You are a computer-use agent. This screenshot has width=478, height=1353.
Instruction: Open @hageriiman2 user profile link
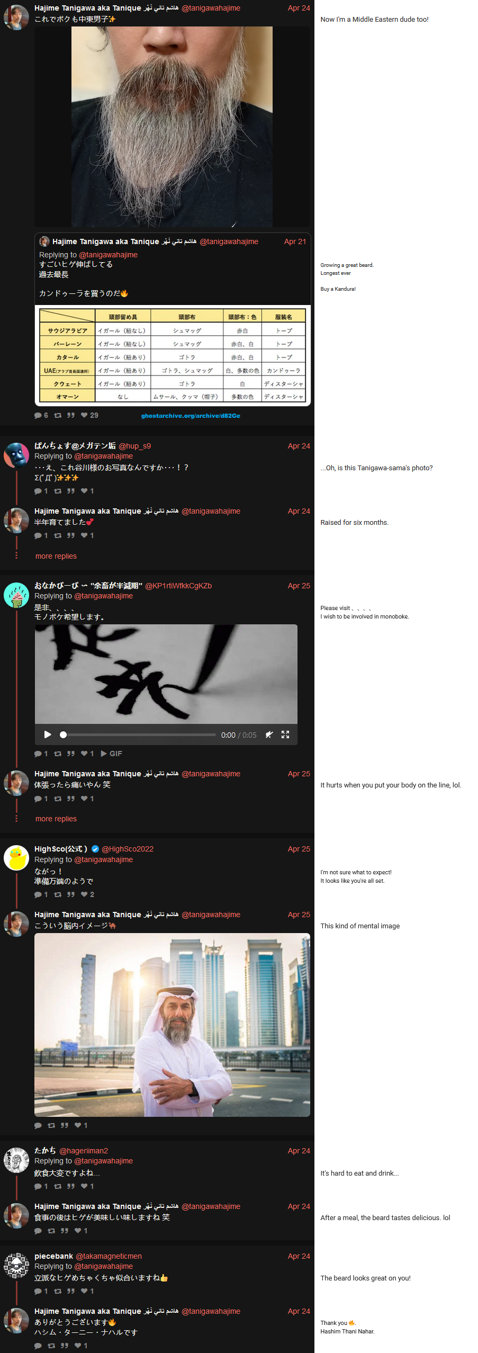pos(84,1151)
